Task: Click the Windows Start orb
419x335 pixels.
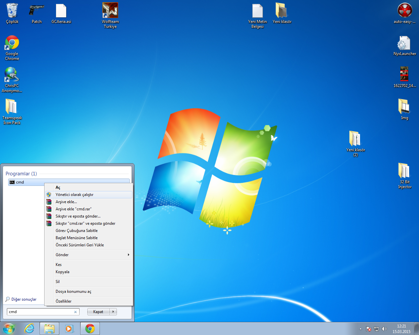Action: (9, 328)
